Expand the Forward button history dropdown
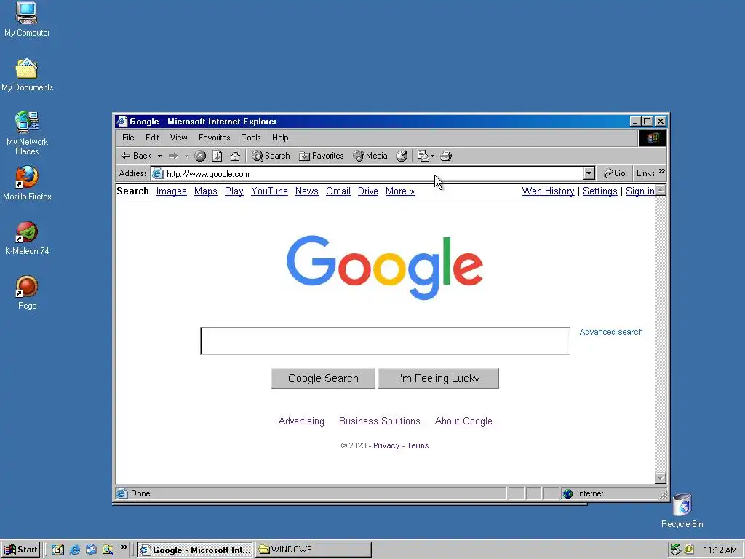Viewport: 745px width, 559px height. [x=187, y=156]
